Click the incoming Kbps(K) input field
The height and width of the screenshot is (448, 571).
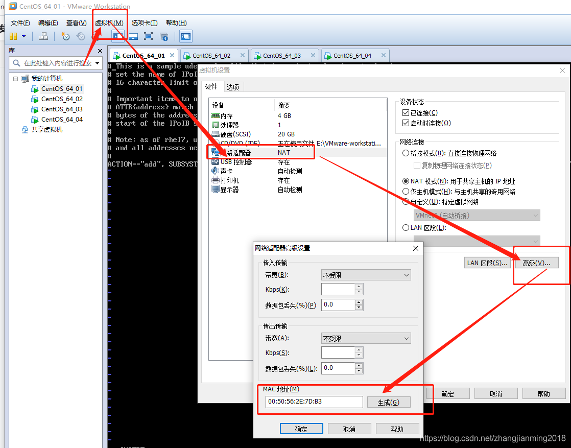click(x=338, y=289)
